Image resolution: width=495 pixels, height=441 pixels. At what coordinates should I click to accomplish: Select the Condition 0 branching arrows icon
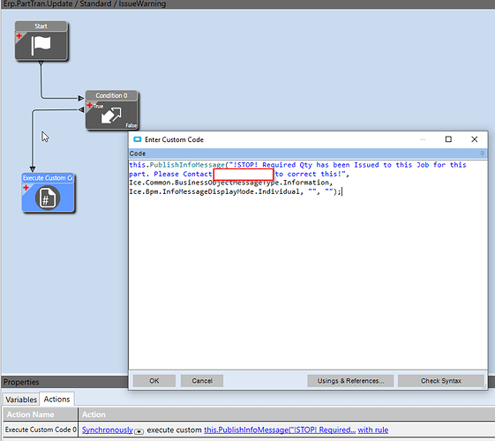[111, 116]
